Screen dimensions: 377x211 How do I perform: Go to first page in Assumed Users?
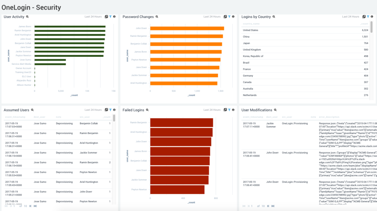(x=6, y=206)
